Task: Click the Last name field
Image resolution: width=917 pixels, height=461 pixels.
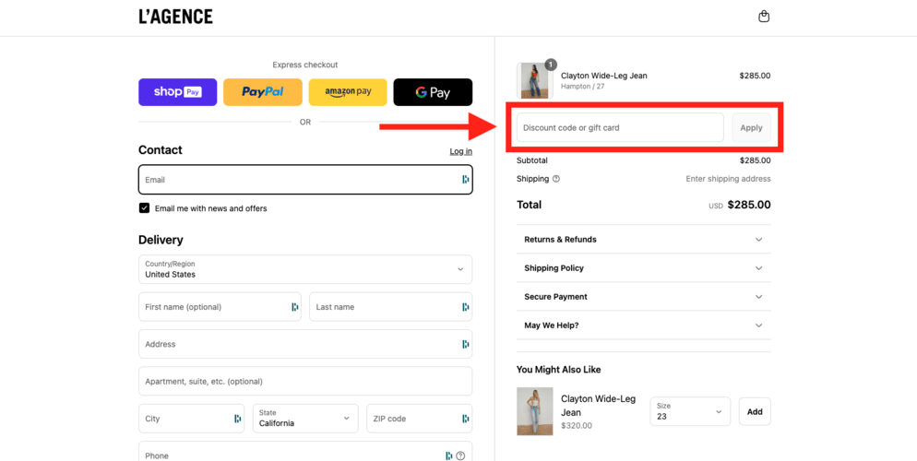Action: 390,307
